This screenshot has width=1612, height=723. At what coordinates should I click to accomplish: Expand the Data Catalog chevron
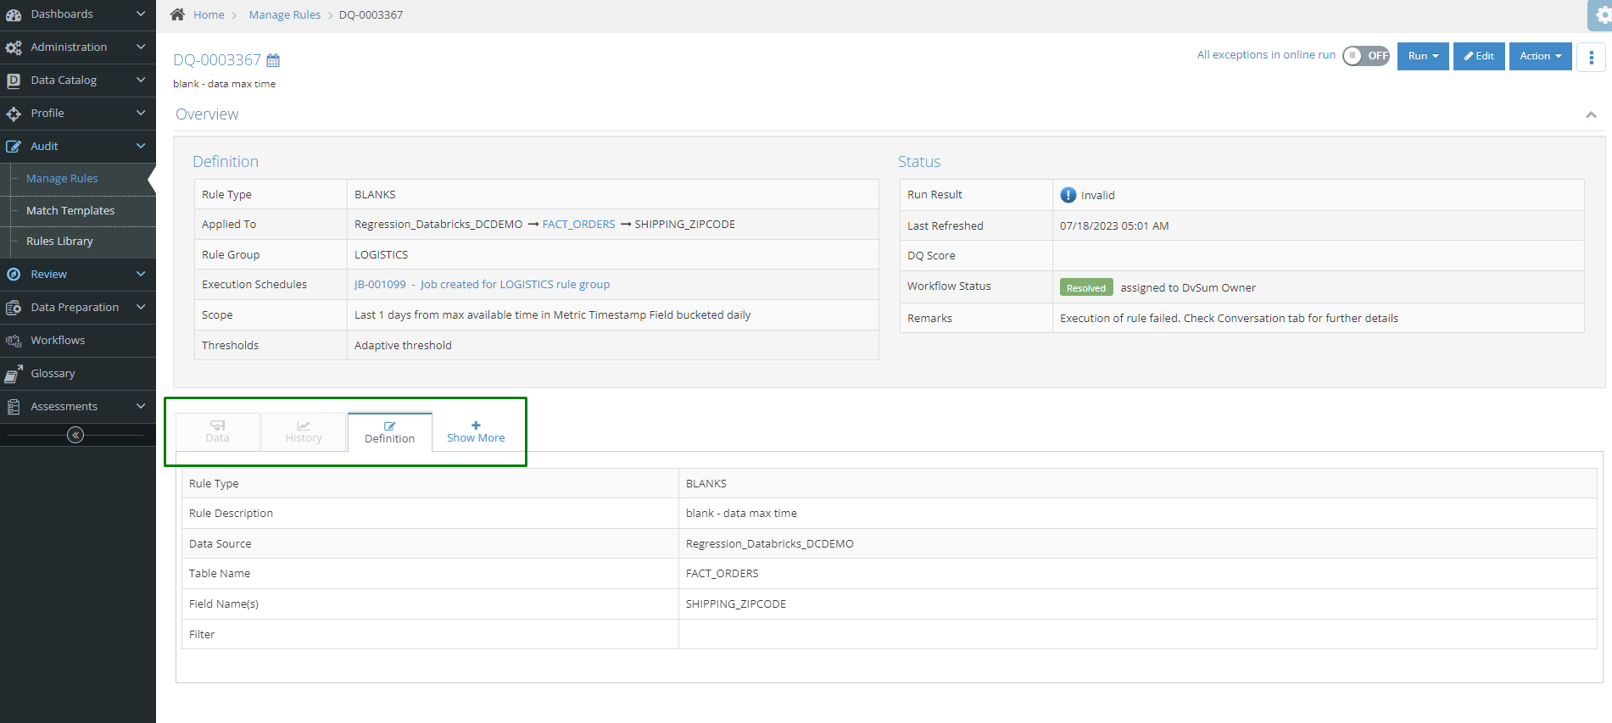pos(141,80)
